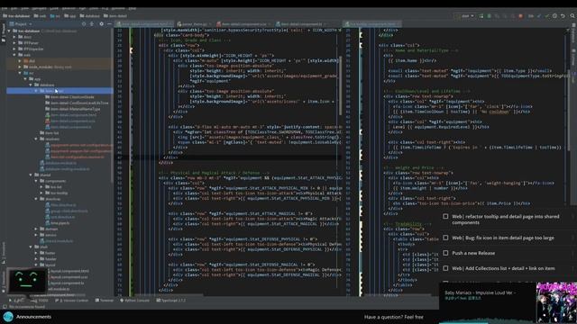This screenshot has height=324, width=577.
Task: Collapse the directives folder arrow
Action: 36,199
